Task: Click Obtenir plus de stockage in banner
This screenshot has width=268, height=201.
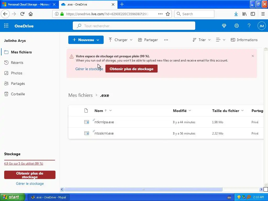Action: [131, 69]
